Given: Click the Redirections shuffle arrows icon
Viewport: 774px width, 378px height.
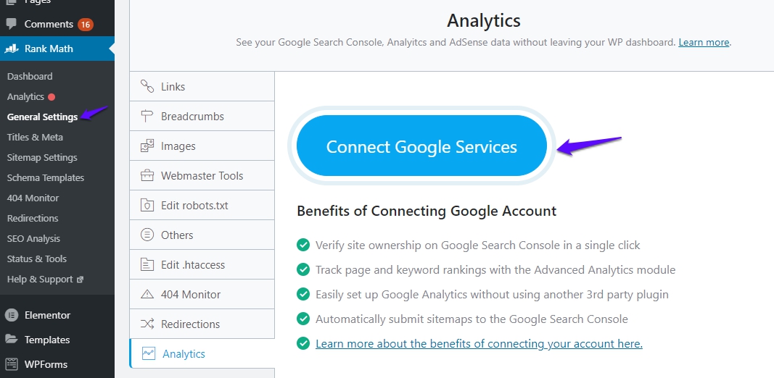Looking at the screenshot, I should [x=147, y=324].
